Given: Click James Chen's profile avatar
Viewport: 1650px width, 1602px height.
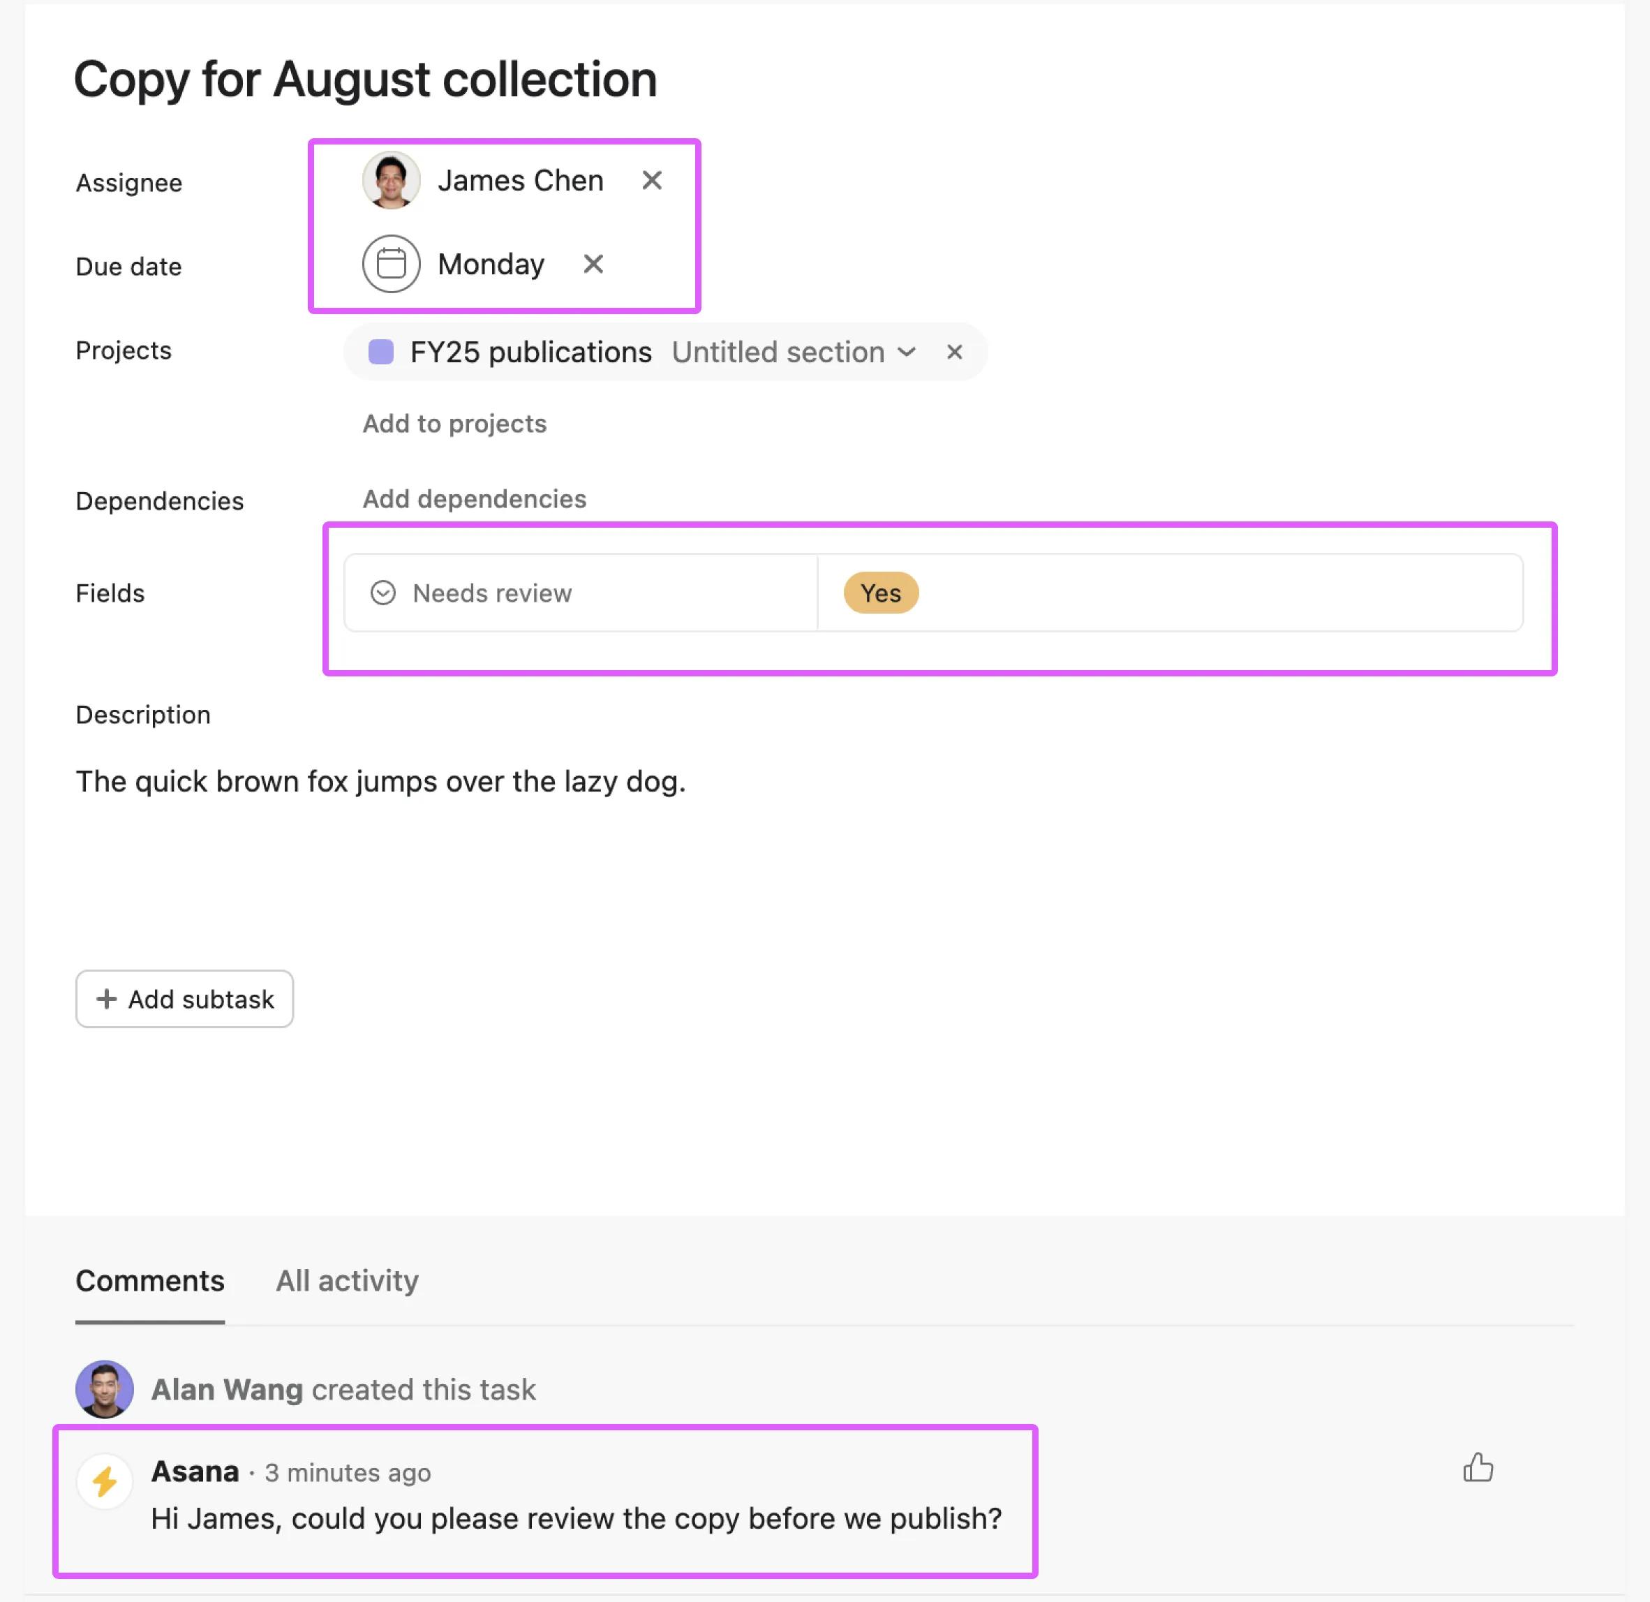Looking at the screenshot, I should click(391, 180).
